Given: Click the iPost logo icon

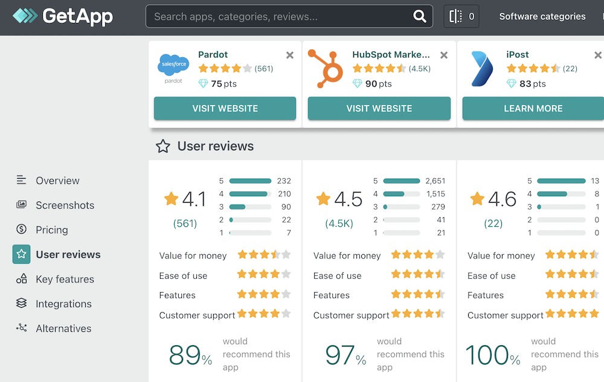Looking at the screenshot, I should point(481,69).
